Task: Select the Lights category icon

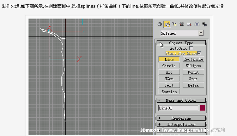Action: [x=174, y=24]
